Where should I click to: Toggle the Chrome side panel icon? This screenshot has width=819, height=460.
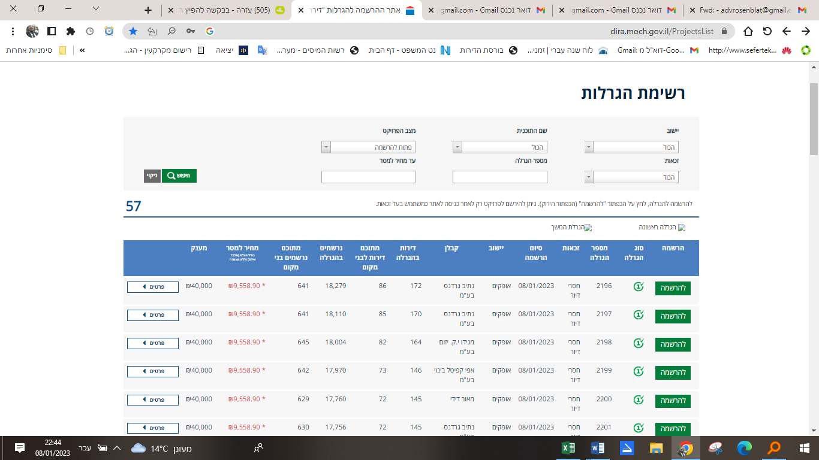(x=52, y=31)
